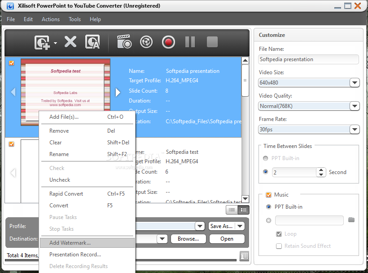Click the log panel icon in status bar

[244, 256]
